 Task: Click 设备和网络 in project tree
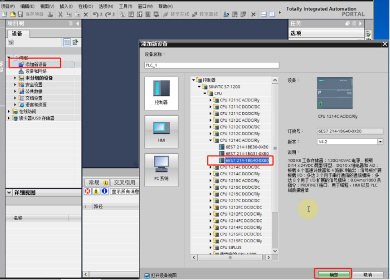[36, 72]
